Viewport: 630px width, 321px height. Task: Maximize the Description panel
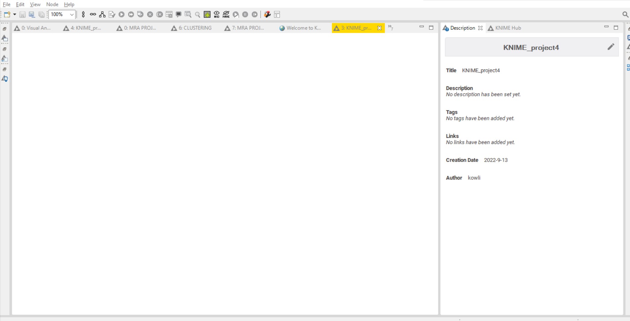tap(616, 28)
